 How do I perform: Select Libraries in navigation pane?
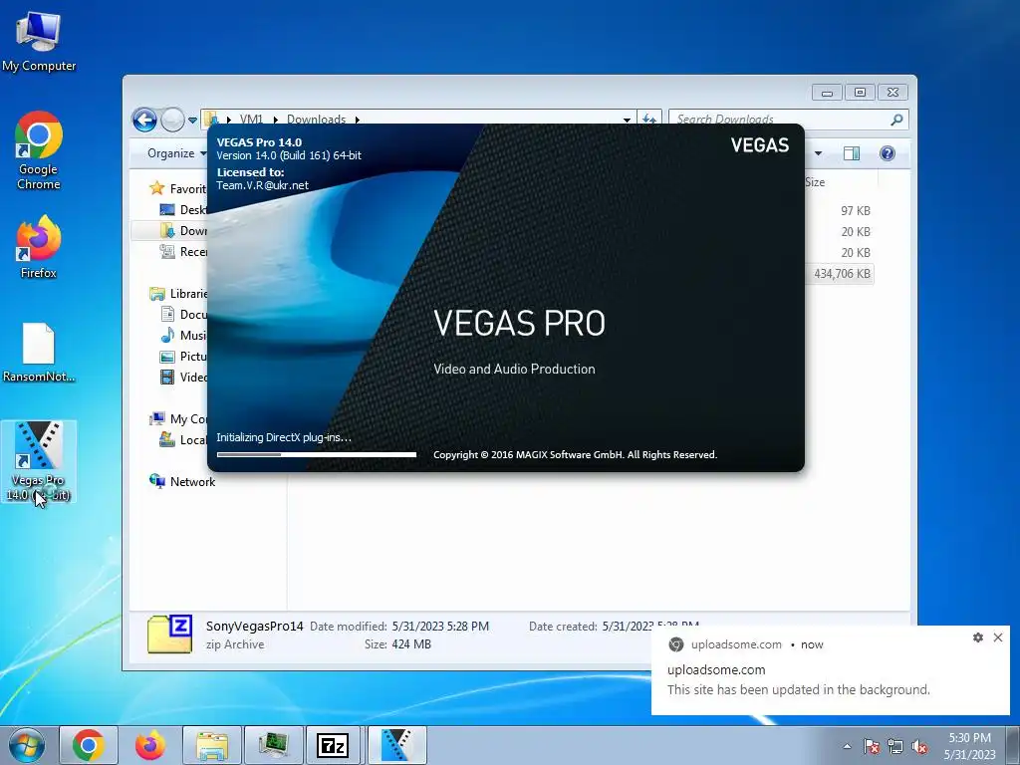178,294
